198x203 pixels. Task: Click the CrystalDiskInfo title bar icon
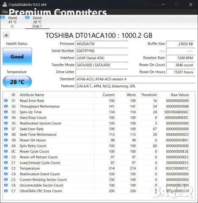pos(5,5)
